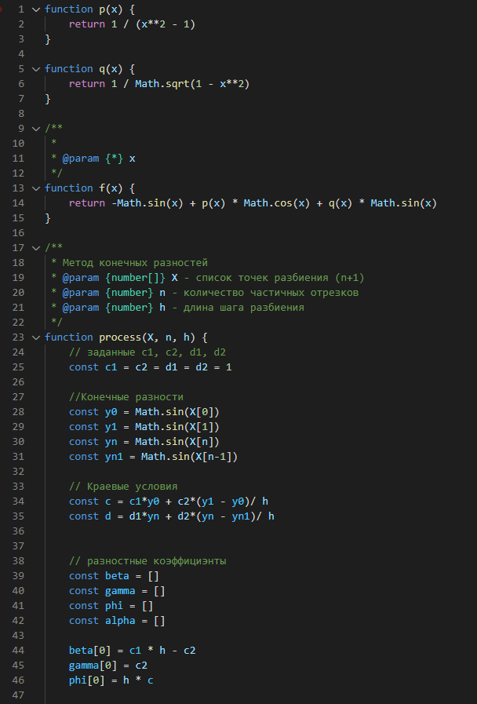Viewport: 477px width, 704px height.
Task: Click 'const d = d1*yn' on line 35
Action: coord(114,516)
